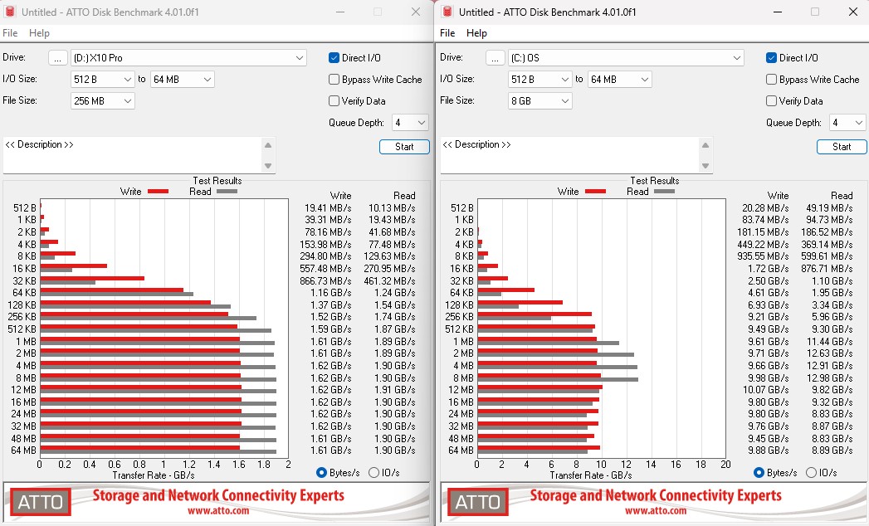Screen dimensions: 869x526
Task: Uncheck Direct I/O in right window
Action: [x=771, y=57]
